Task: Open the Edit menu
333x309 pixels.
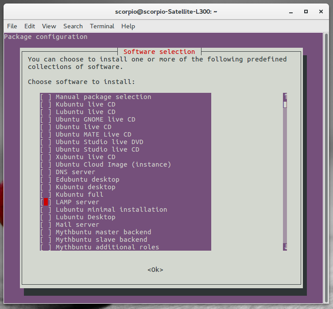Action: [x=30, y=26]
